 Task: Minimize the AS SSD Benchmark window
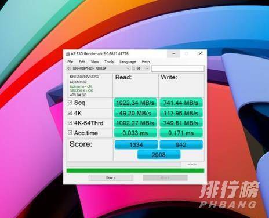[173, 53]
